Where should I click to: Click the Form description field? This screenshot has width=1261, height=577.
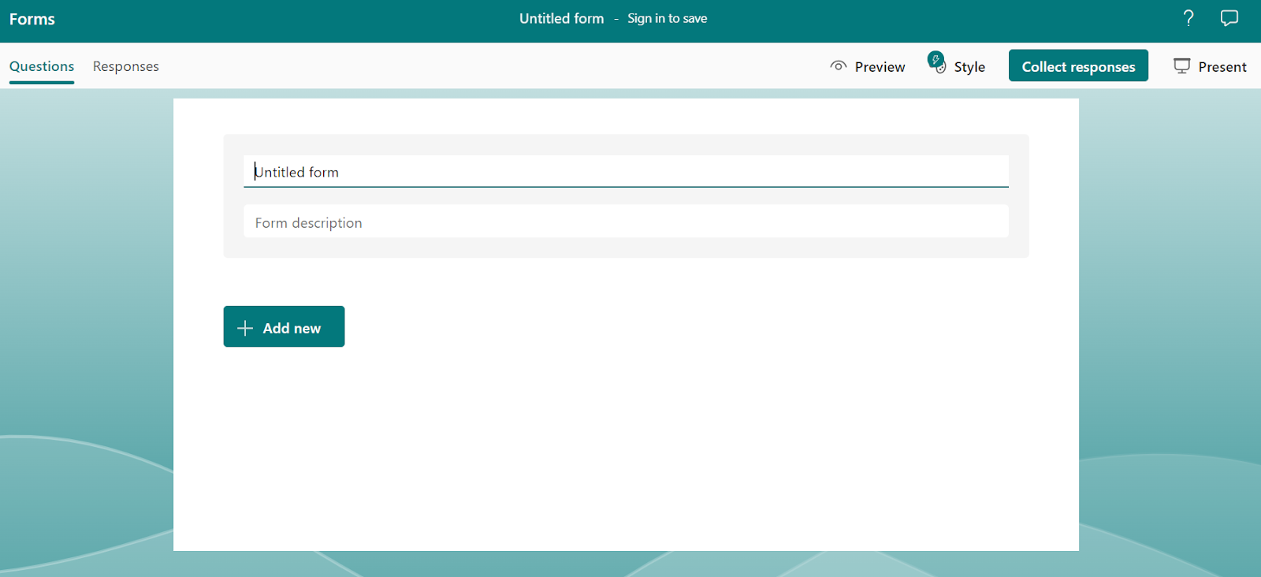coord(626,221)
